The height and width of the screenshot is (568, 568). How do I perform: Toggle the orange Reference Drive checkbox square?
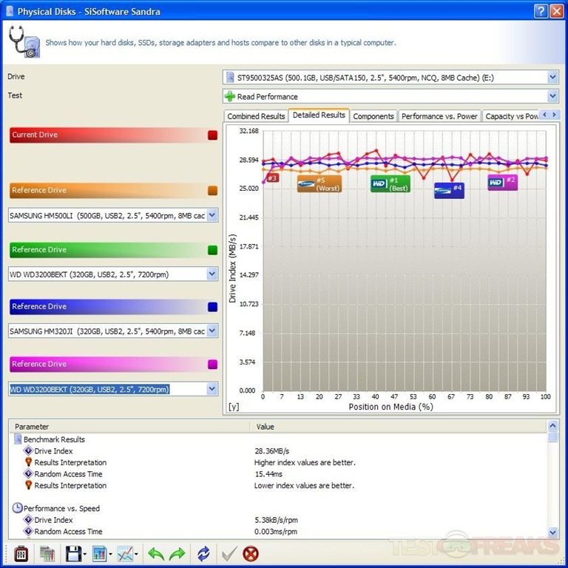tap(213, 191)
